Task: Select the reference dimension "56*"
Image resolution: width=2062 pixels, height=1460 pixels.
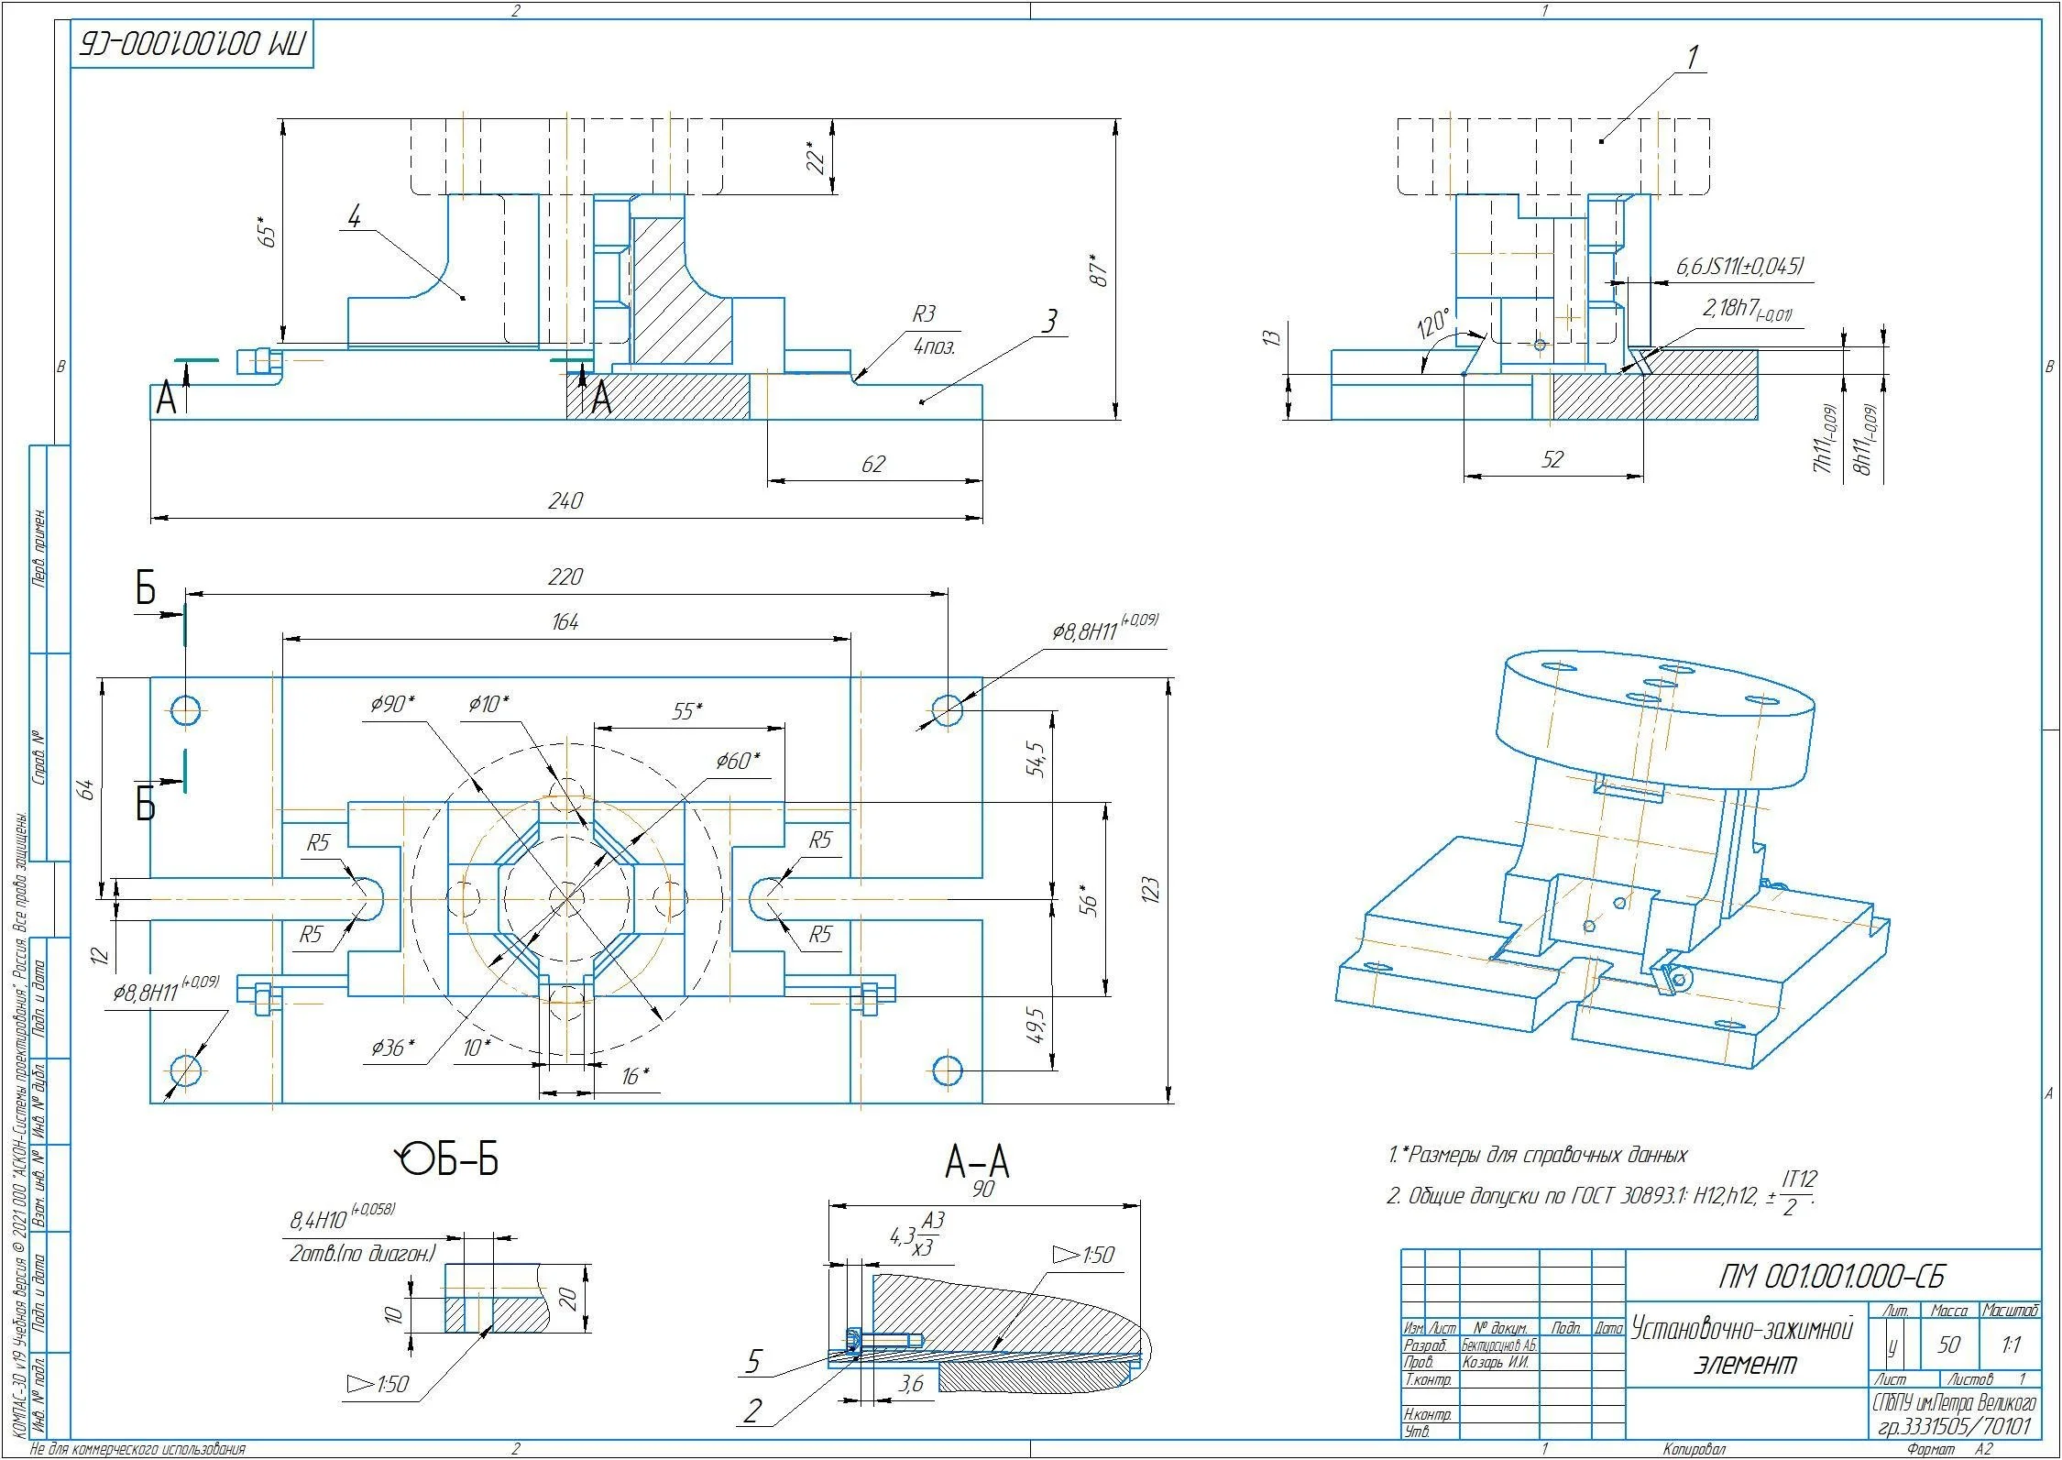Action: tap(1089, 901)
